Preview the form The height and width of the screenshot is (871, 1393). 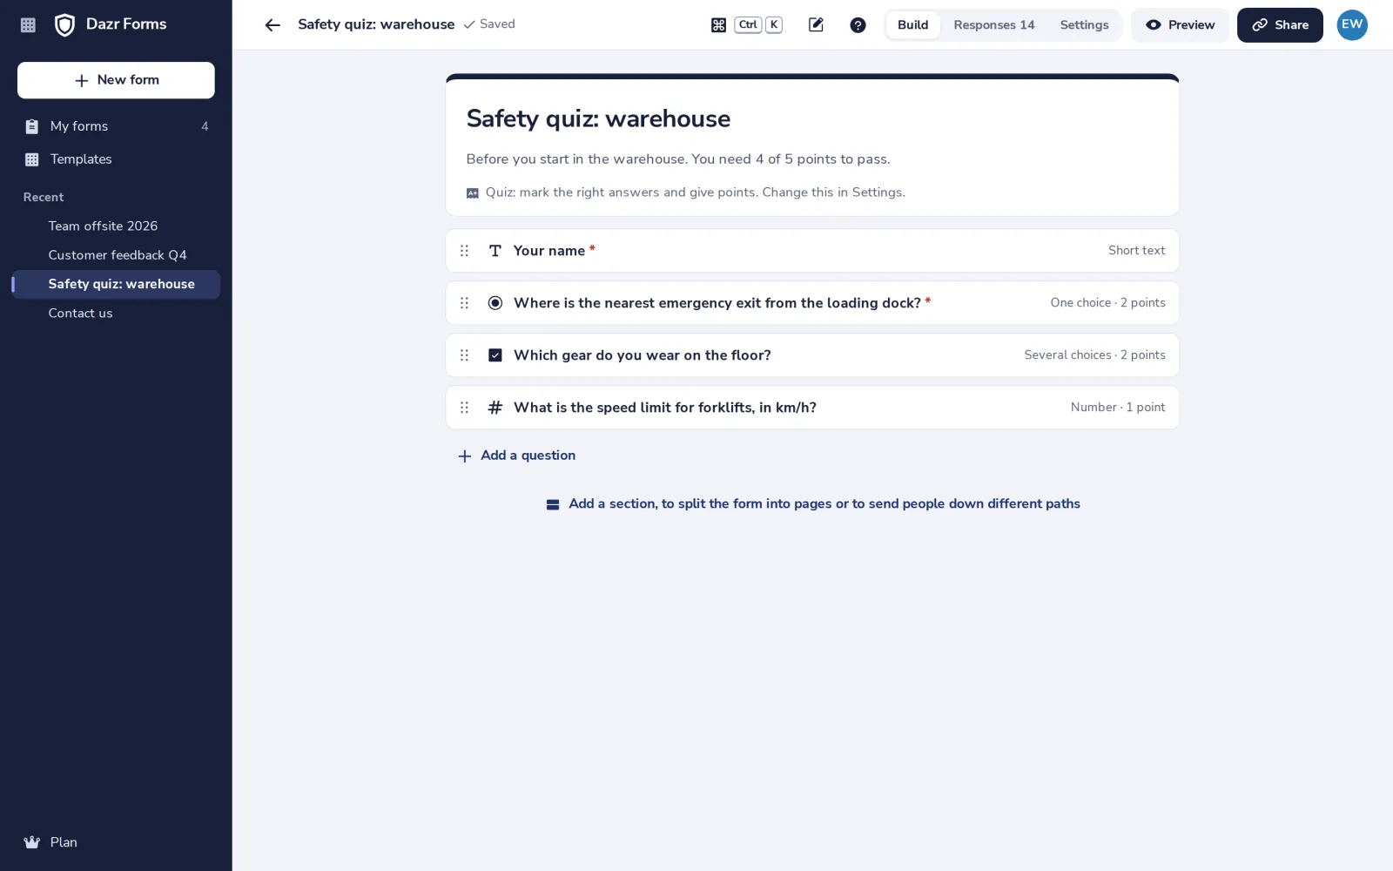(x=1180, y=25)
